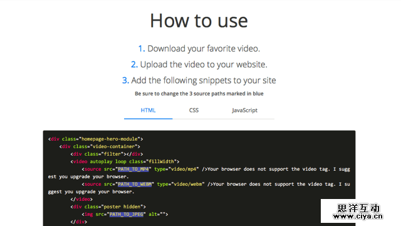Click the video-container div code line
Image resolution: width=401 pixels, height=226 pixels.
[100, 146]
